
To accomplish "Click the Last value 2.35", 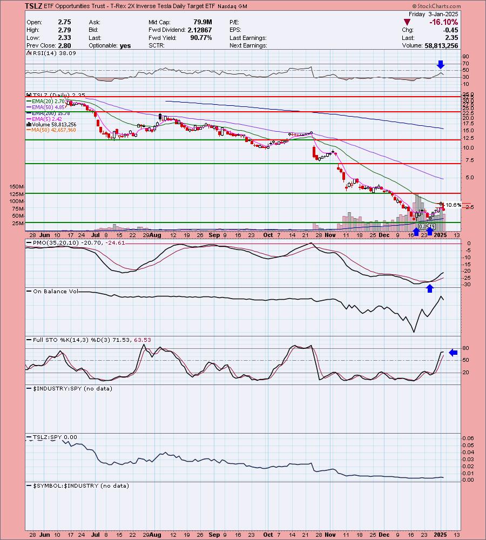I will pos(452,38).
